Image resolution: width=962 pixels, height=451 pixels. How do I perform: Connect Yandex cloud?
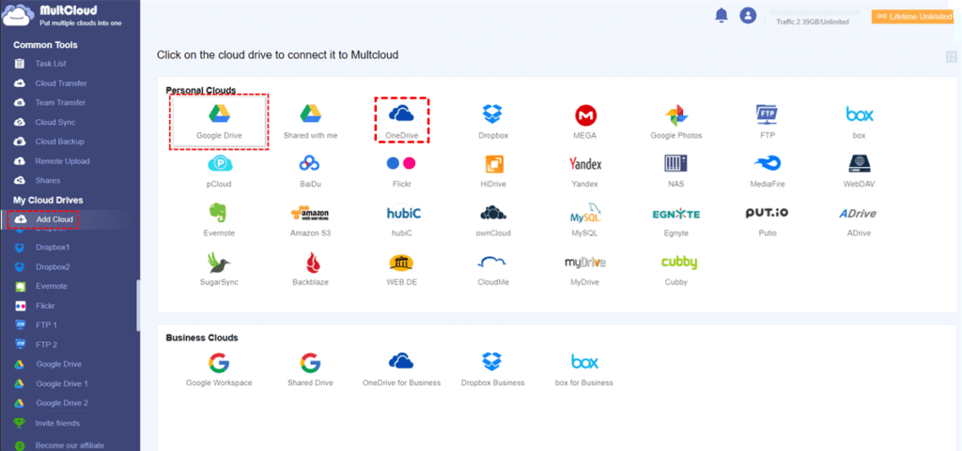[585, 171]
